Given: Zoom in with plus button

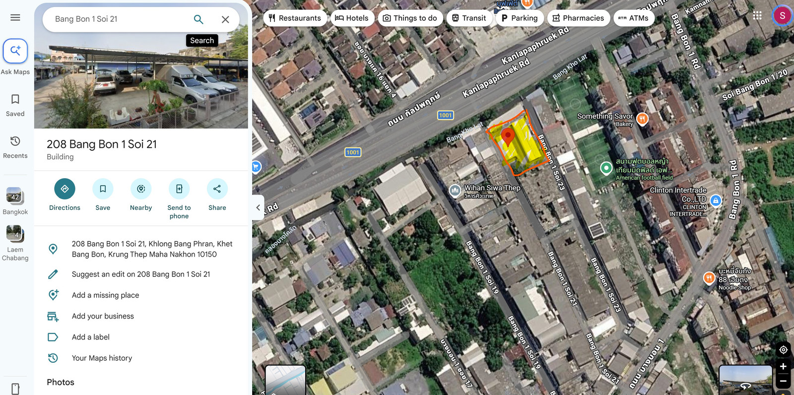Looking at the screenshot, I should [x=783, y=367].
